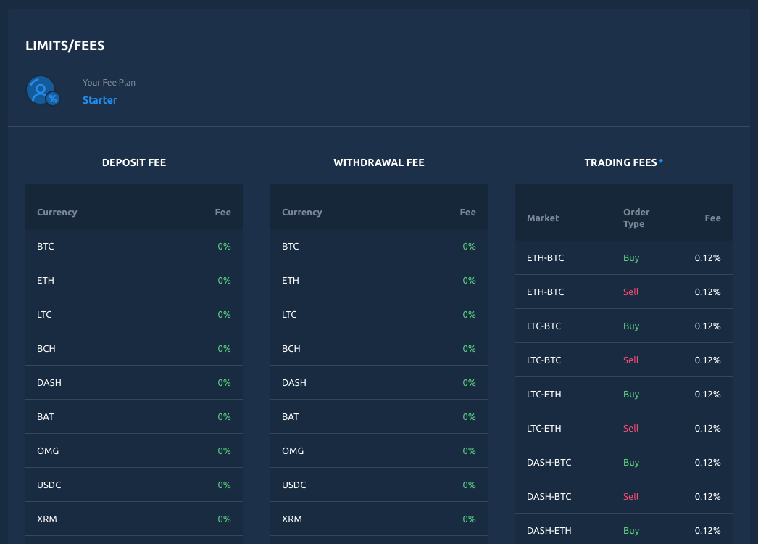Select BCH in the Deposit Fee table

pos(46,348)
